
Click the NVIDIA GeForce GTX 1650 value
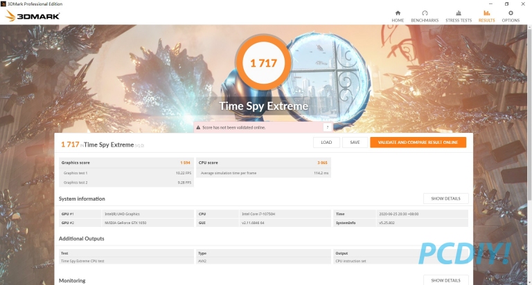tap(125, 223)
